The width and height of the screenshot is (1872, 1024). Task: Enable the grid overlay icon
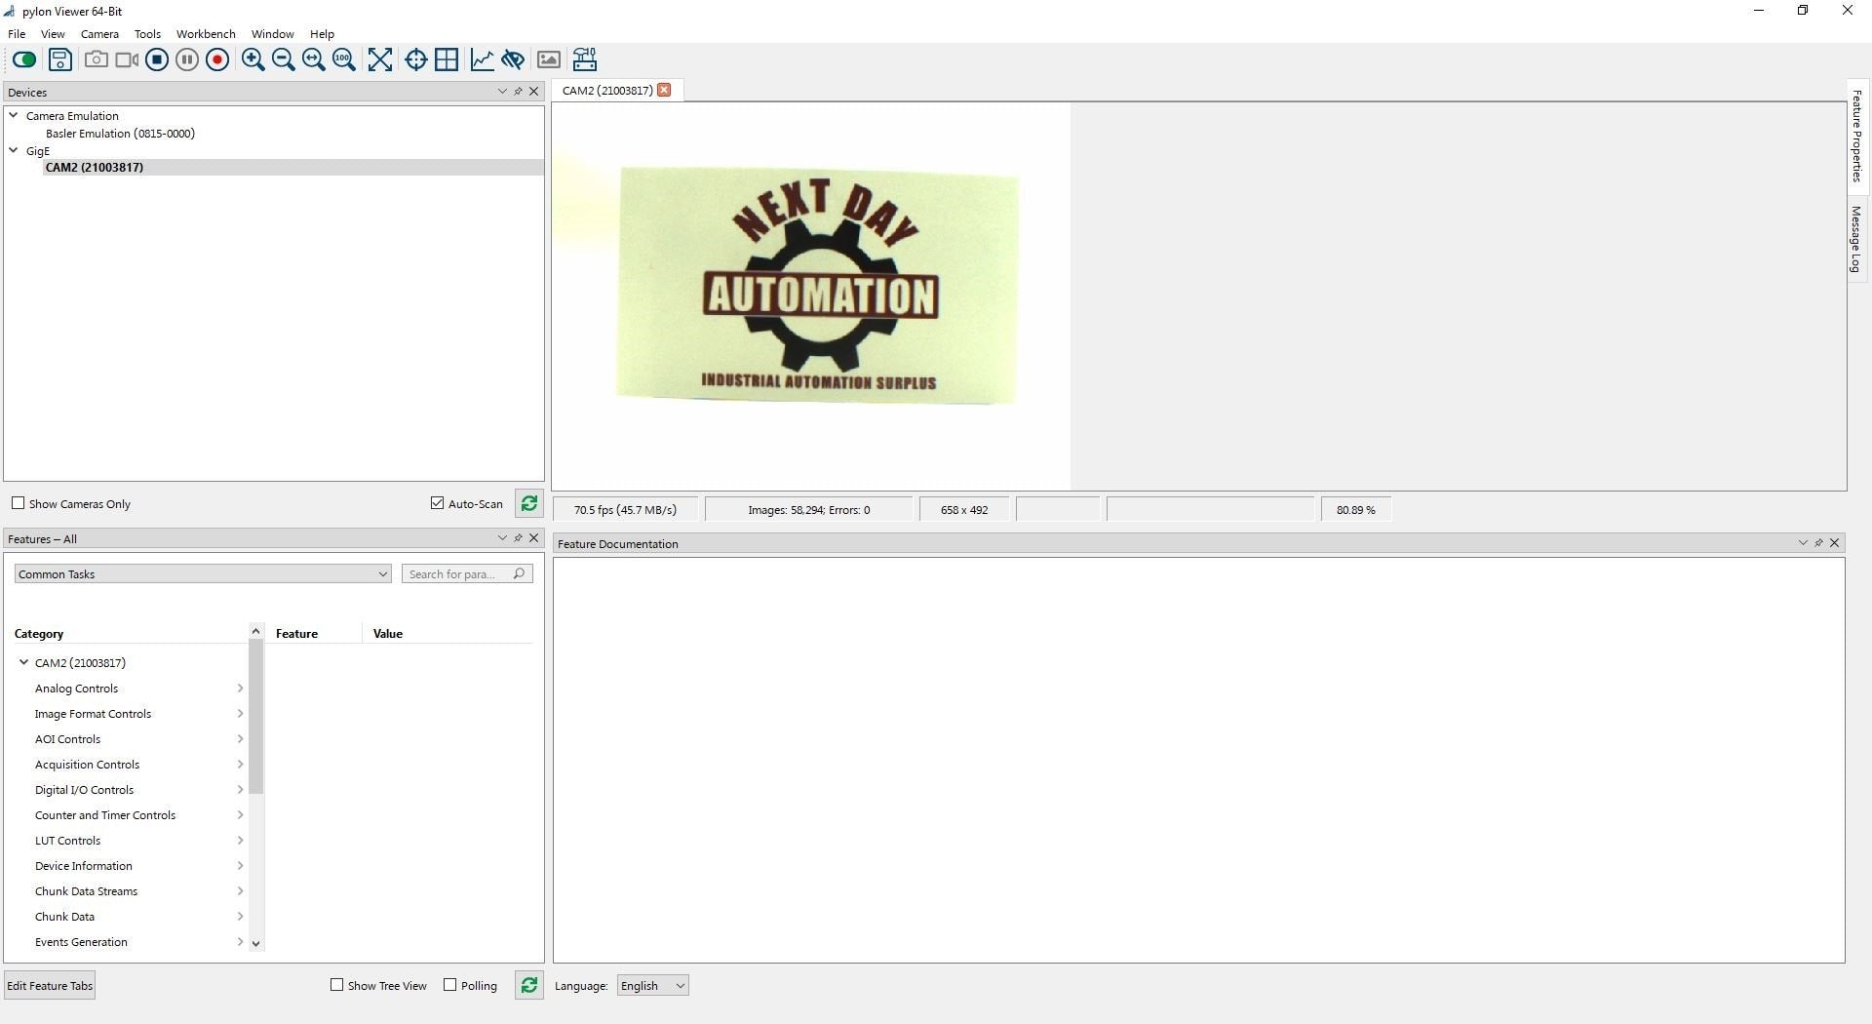pyautogui.click(x=447, y=59)
